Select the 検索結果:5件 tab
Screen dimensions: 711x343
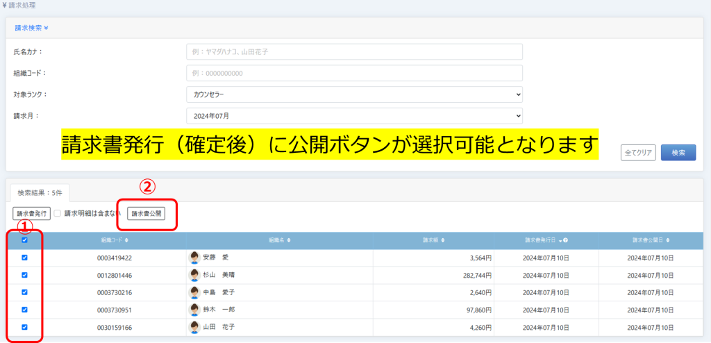[x=39, y=192]
